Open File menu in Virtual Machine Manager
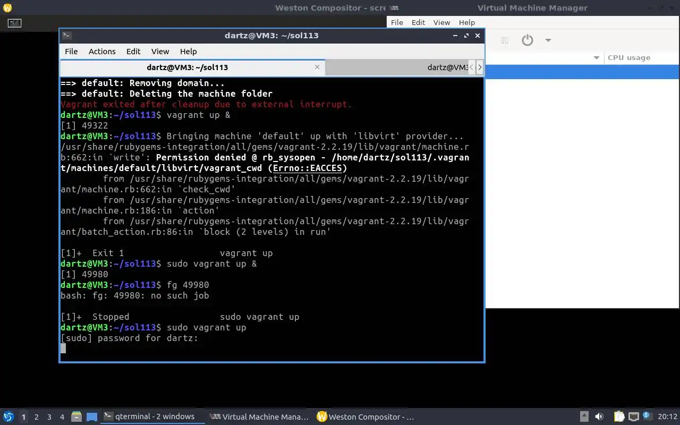680x425 pixels. click(397, 22)
